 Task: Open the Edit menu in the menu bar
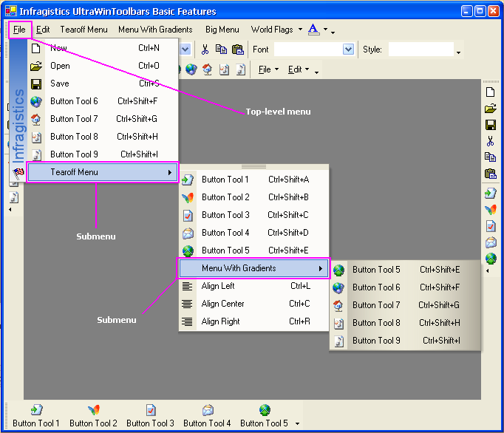[x=44, y=30]
